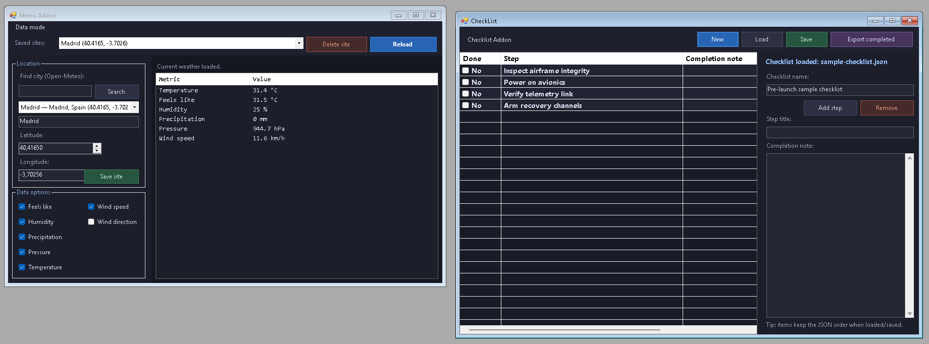Uncheck the Wind speed option
Image resolution: width=929 pixels, height=344 pixels.
pos(91,207)
